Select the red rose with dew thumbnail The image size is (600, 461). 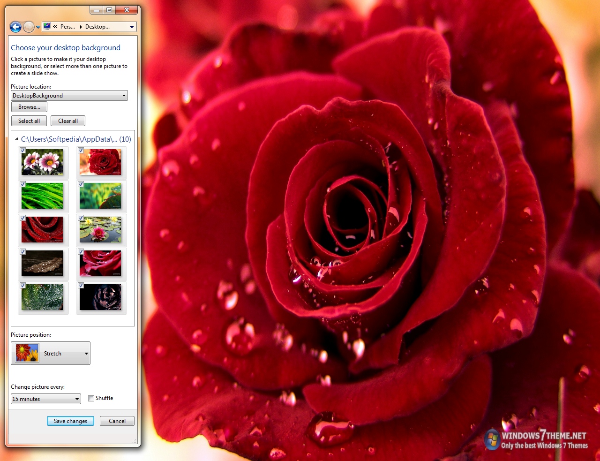100,162
